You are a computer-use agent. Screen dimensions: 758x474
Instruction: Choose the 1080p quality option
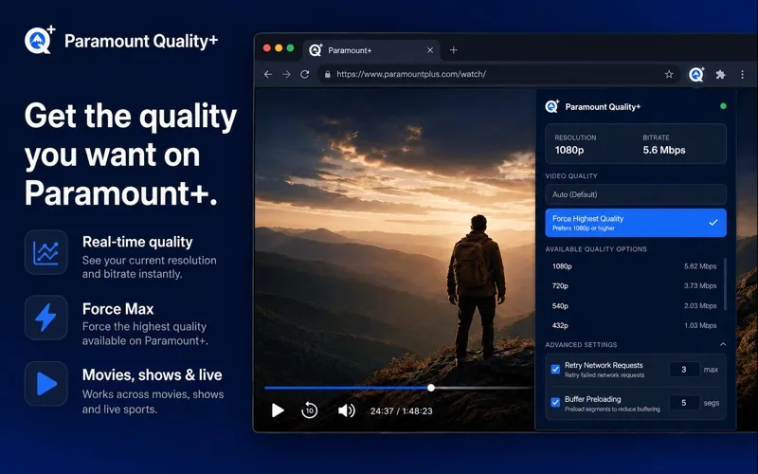[x=634, y=266]
